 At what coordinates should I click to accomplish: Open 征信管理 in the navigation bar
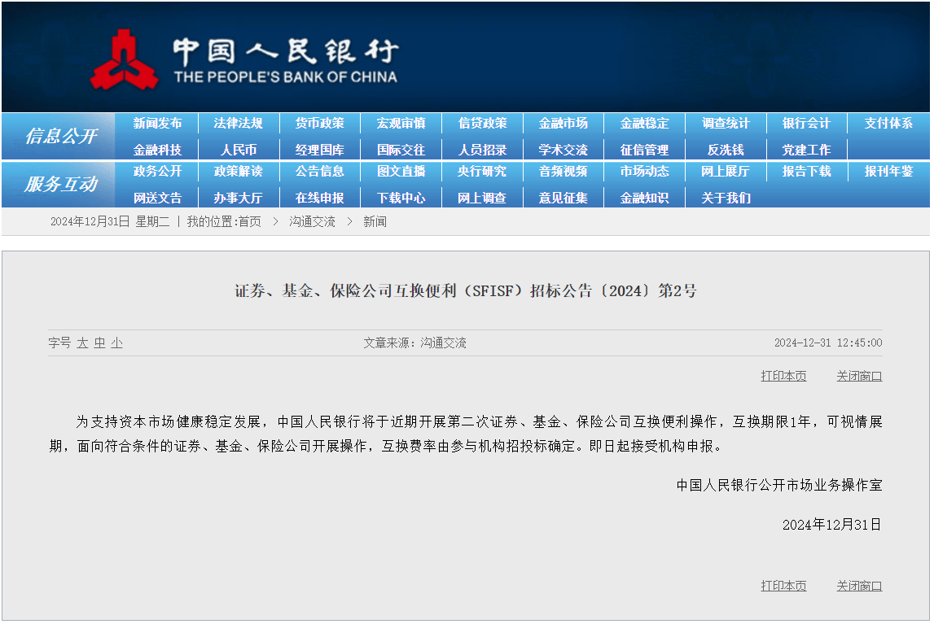644,151
